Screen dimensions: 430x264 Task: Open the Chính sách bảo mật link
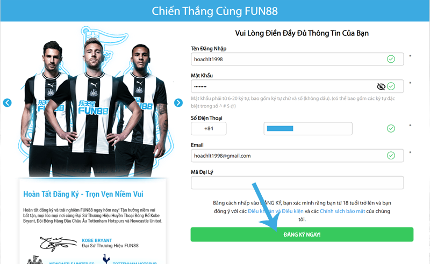(342, 211)
